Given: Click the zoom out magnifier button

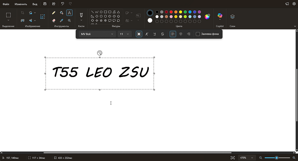Looking at the screenshot, I should point(260,158).
